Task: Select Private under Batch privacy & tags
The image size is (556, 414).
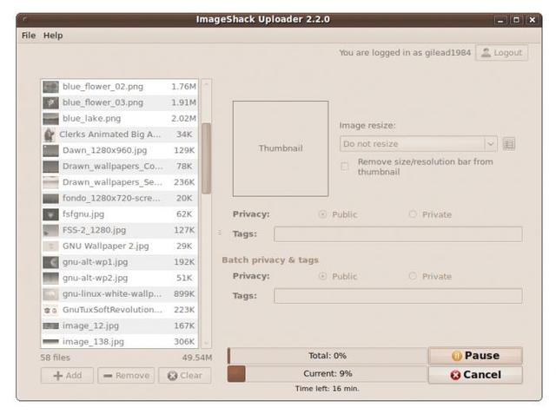Action: click(413, 276)
